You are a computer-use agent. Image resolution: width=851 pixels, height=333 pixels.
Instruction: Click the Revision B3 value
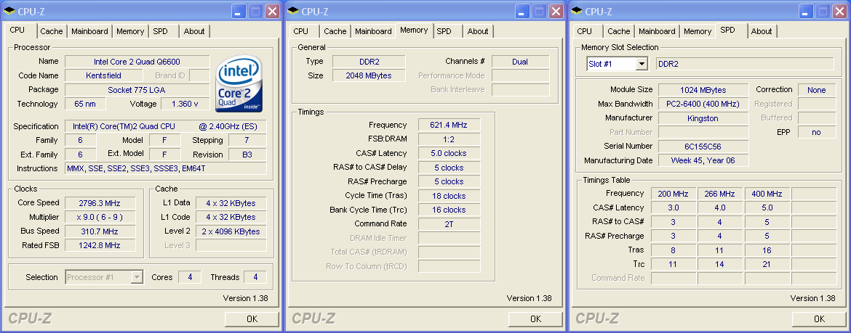(x=247, y=155)
